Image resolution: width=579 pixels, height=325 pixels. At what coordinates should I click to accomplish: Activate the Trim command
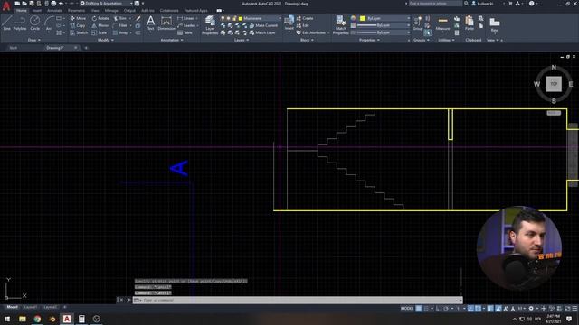pos(120,18)
